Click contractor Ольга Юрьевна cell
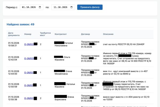 pos(62,58)
